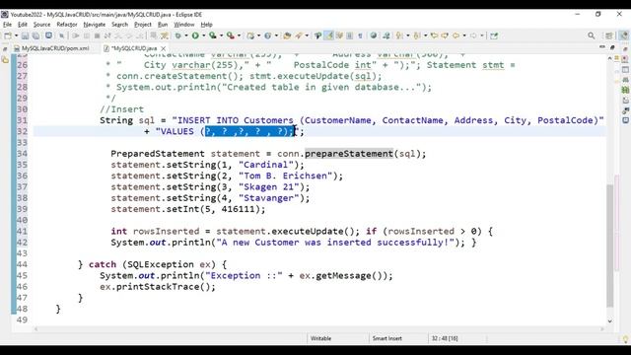The image size is (631, 355).
Task: Click line number 41 in gutter
Action: [x=22, y=232]
